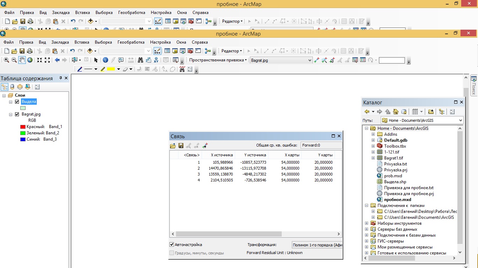This screenshot has height=268, width=478.
Task: Click the empty rotation value input field
Action: pyautogui.click(x=392, y=60)
